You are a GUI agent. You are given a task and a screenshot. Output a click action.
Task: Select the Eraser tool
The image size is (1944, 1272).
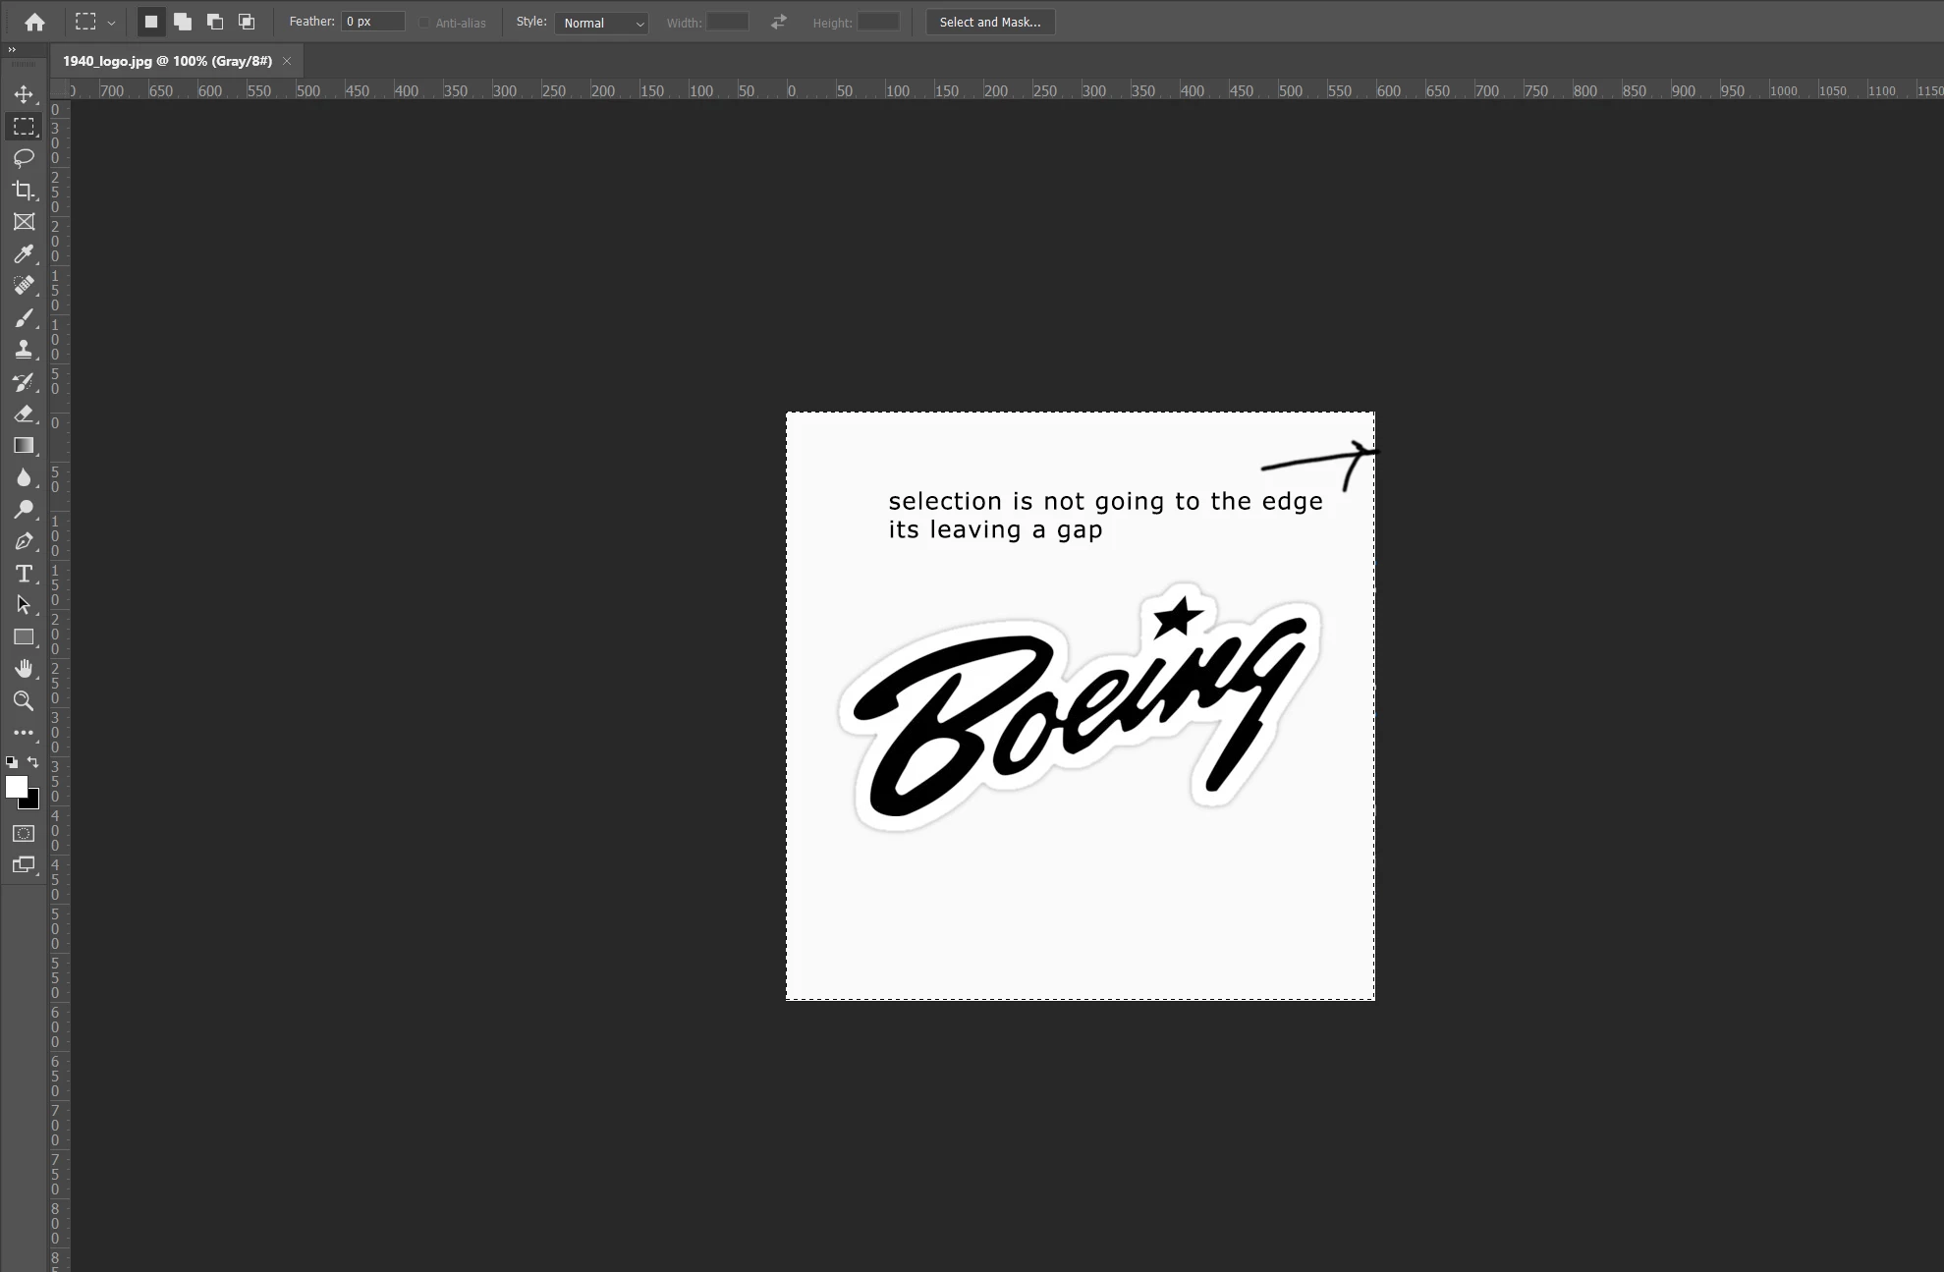click(24, 414)
